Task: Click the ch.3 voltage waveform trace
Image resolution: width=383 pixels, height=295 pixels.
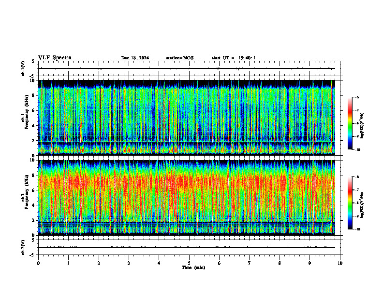Action: click(187, 247)
